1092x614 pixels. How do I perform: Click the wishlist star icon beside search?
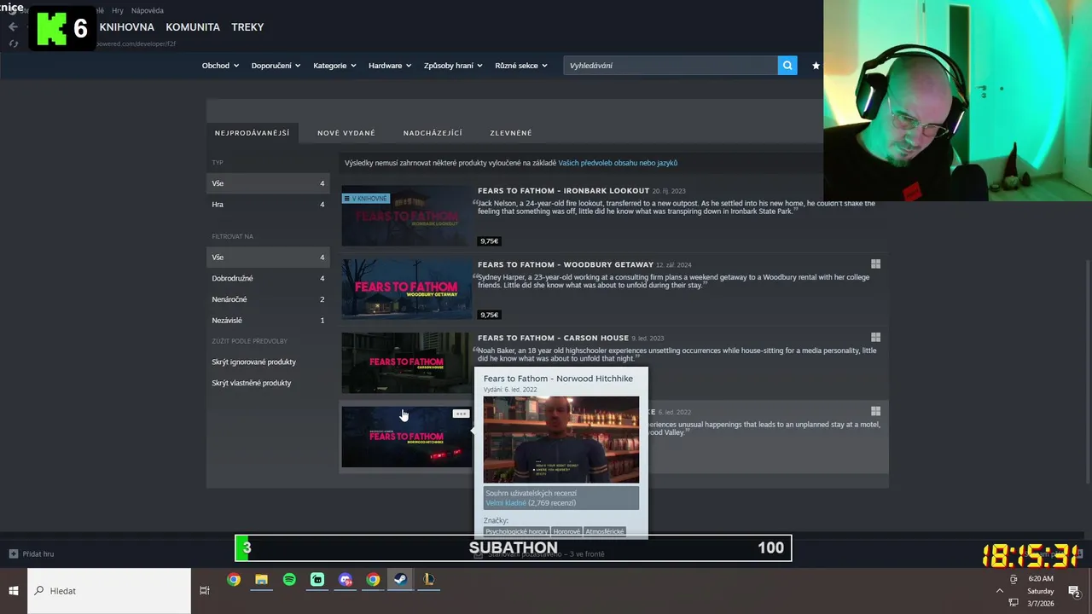point(816,65)
